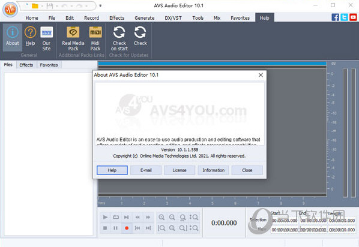Click zoom full magnifier icon
Screen dimensions: 359x247
pos(172,228)
